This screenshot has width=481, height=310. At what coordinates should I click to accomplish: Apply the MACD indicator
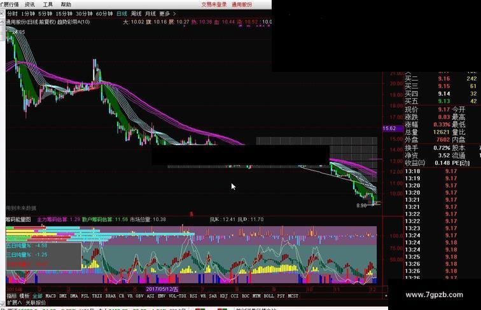click(51, 296)
